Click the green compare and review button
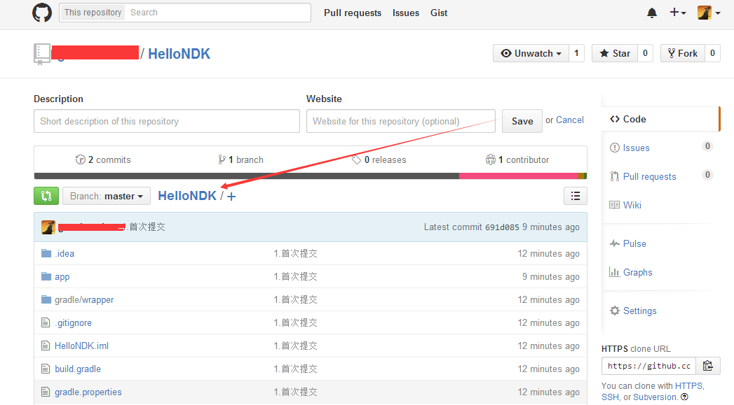The image size is (734, 405). click(x=46, y=196)
